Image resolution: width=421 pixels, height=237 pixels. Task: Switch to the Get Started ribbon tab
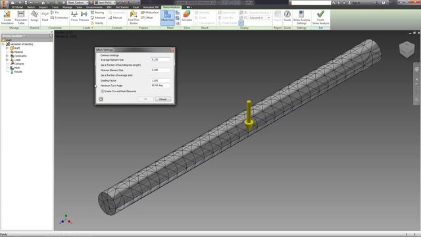coord(122,7)
